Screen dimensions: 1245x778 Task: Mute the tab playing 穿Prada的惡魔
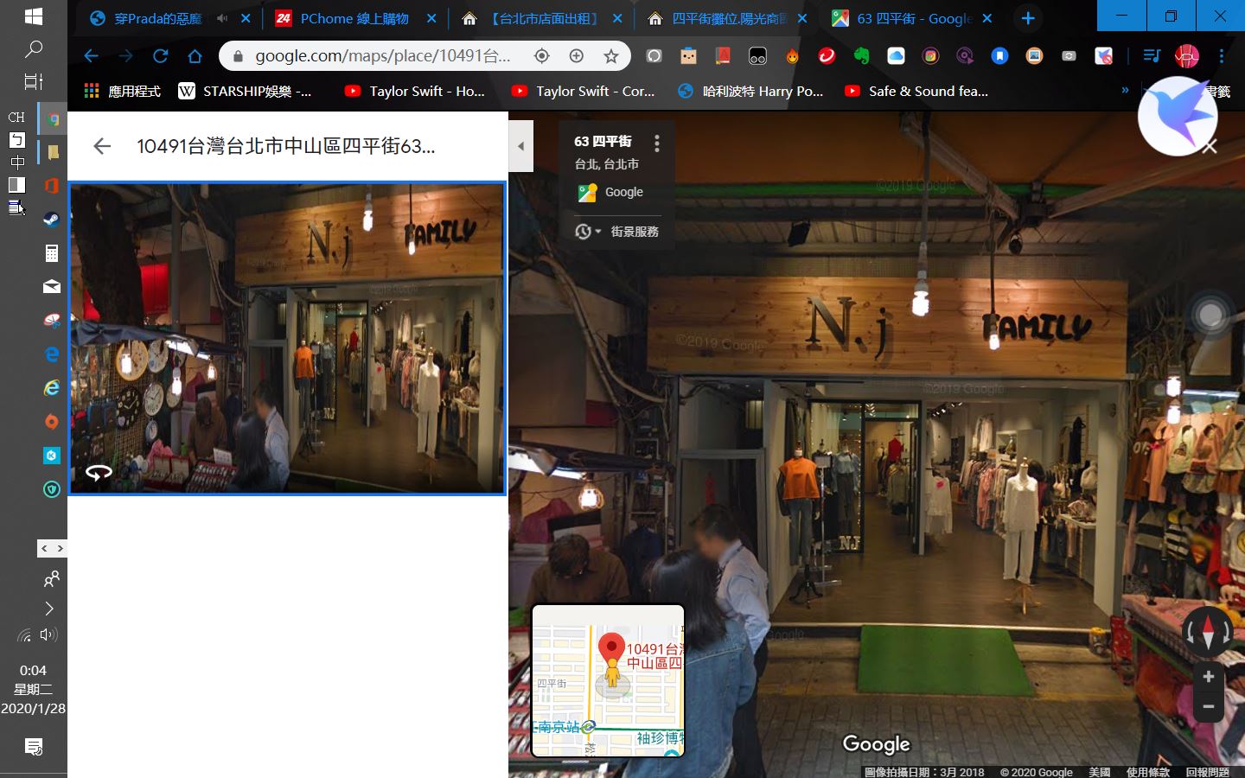tap(222, 18)
